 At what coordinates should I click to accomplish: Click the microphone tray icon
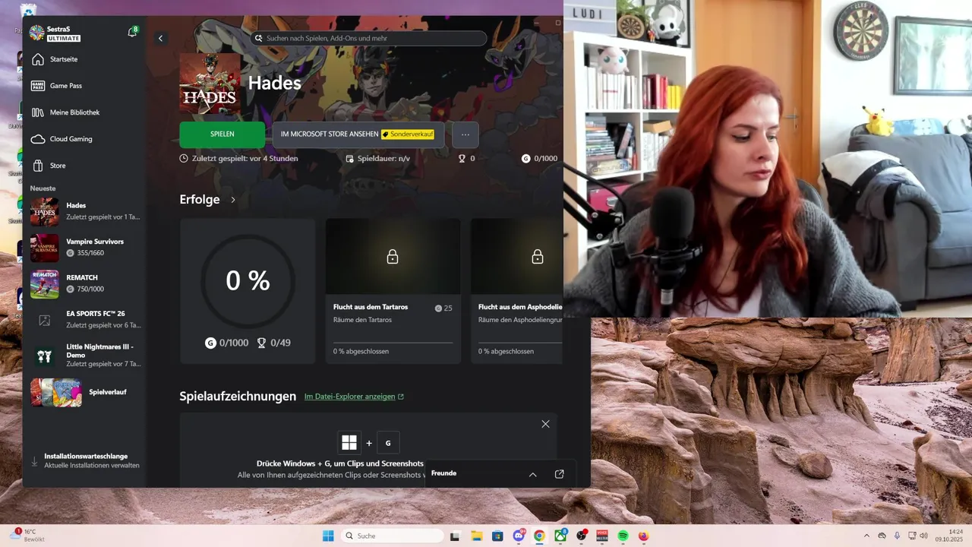click(x=897, y=536)
